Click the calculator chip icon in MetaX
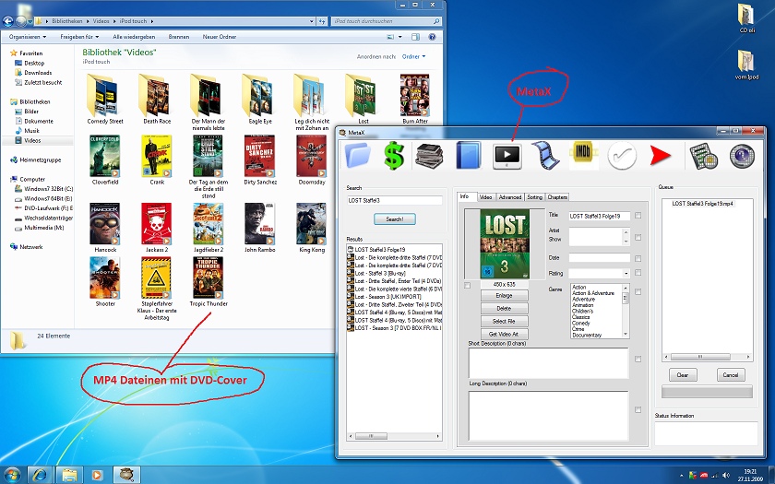Viewport: 775px width, 484px height. (x=703, y=156)
